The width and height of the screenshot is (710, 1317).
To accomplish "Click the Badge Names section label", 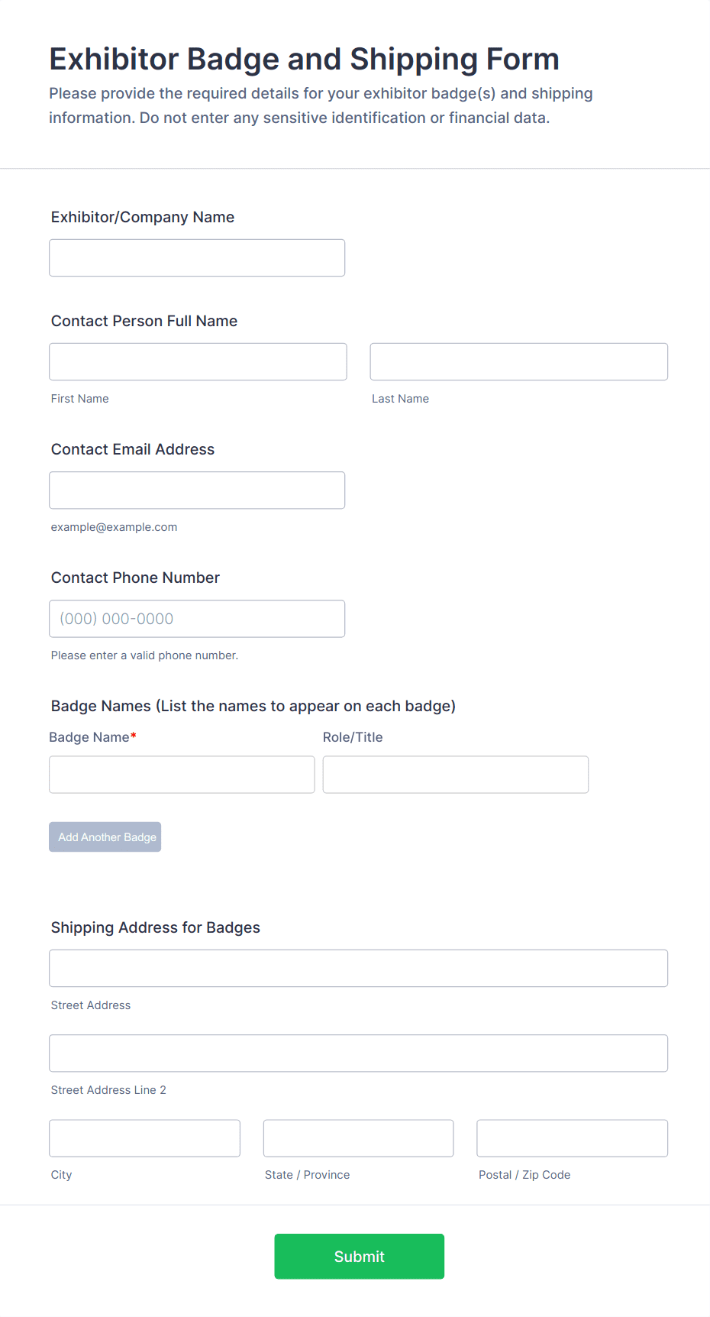I will pos(253,706).
